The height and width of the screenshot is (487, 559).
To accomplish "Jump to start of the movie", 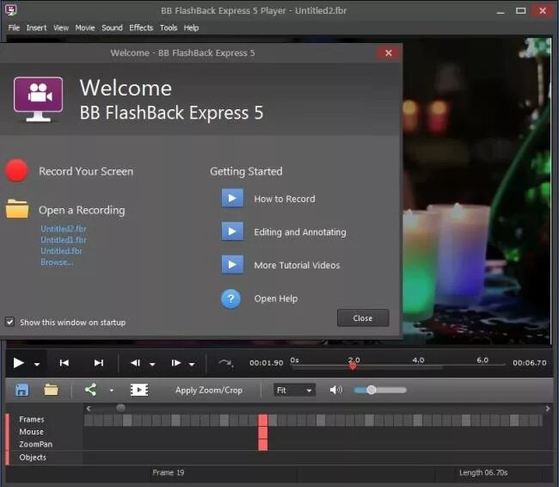I will pos(64,363).
